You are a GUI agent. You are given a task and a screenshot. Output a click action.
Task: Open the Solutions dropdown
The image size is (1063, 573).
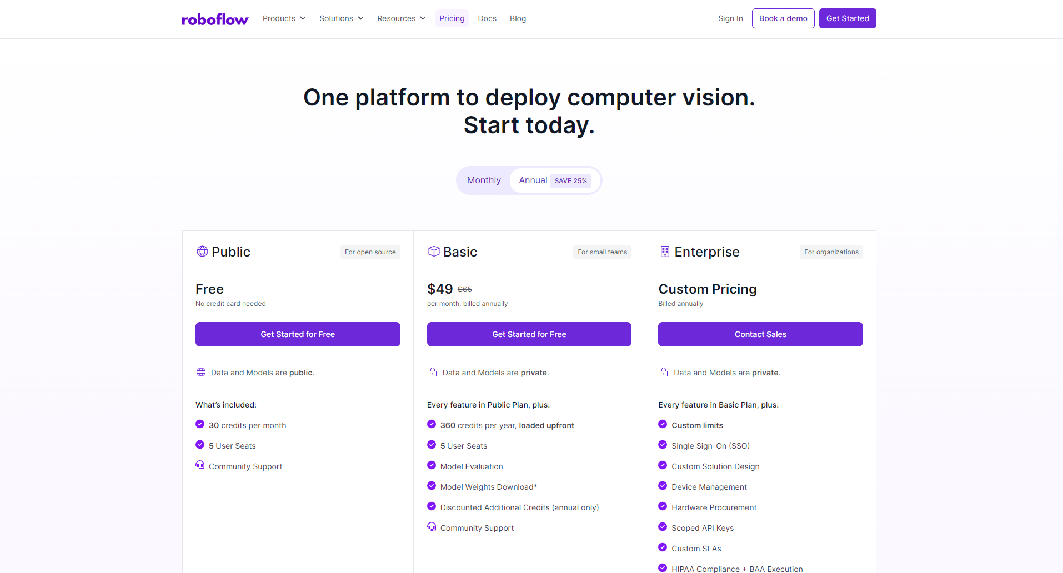pos(341,18)
